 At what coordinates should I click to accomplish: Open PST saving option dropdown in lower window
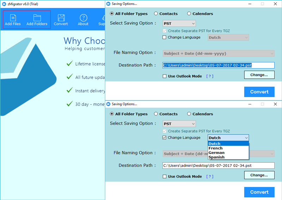point(179,124)
